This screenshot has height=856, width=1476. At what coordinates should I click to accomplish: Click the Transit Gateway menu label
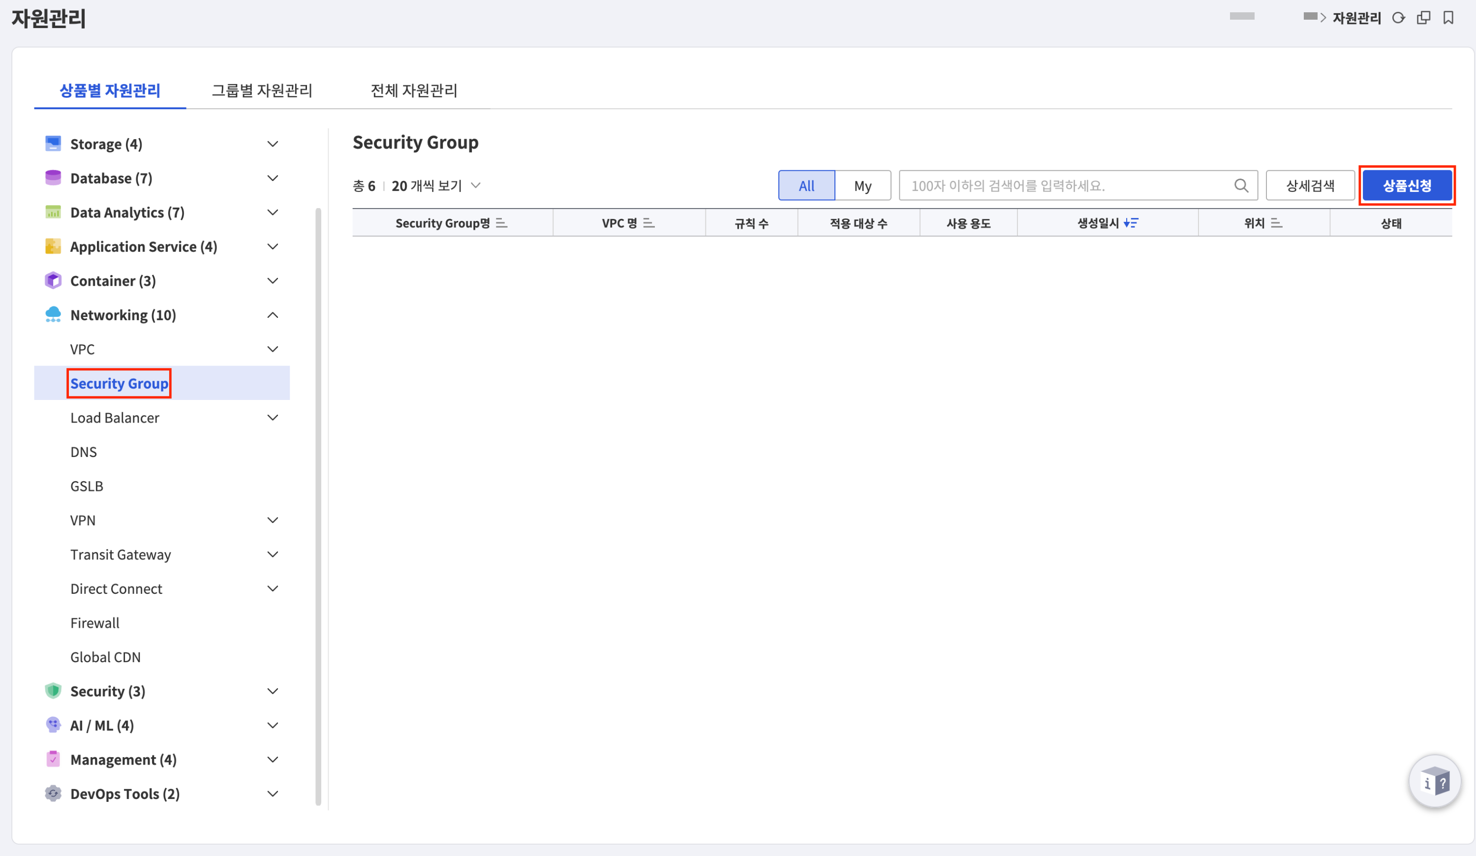pos(121,554)
